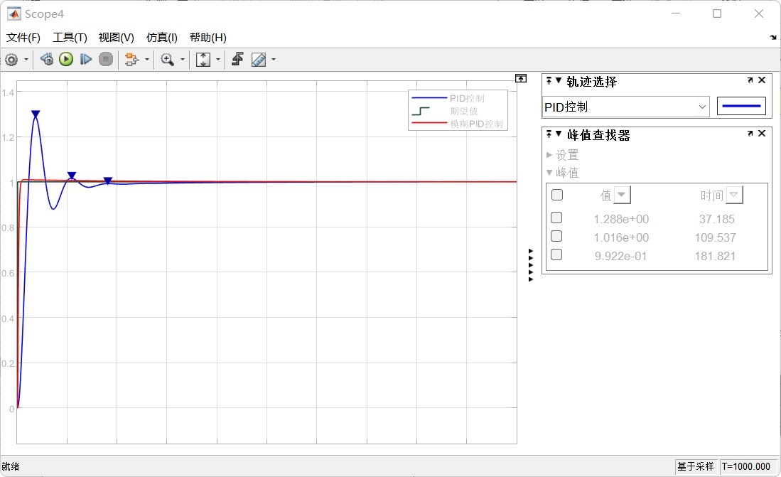Check the box for peak 1.016e+00
Image resolution: width=781 pixels, height=477 pixels.
(557, 236)
